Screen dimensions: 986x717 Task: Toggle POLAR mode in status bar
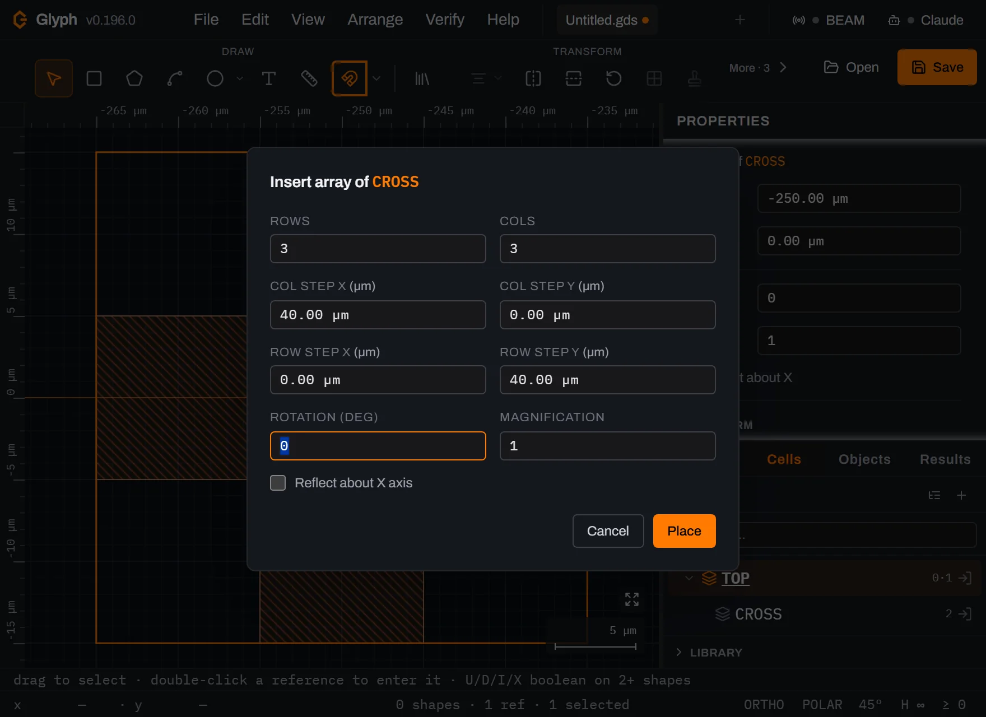pyautogui.click(x=822, y=705)
